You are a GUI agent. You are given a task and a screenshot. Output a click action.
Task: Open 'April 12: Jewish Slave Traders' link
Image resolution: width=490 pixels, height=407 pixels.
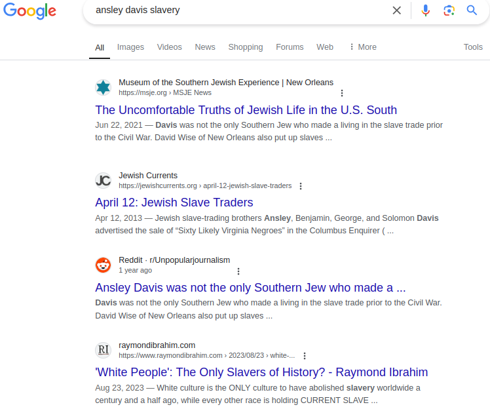(174, 203)
